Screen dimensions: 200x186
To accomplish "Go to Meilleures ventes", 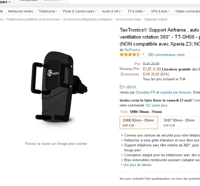I will [21, 11].
